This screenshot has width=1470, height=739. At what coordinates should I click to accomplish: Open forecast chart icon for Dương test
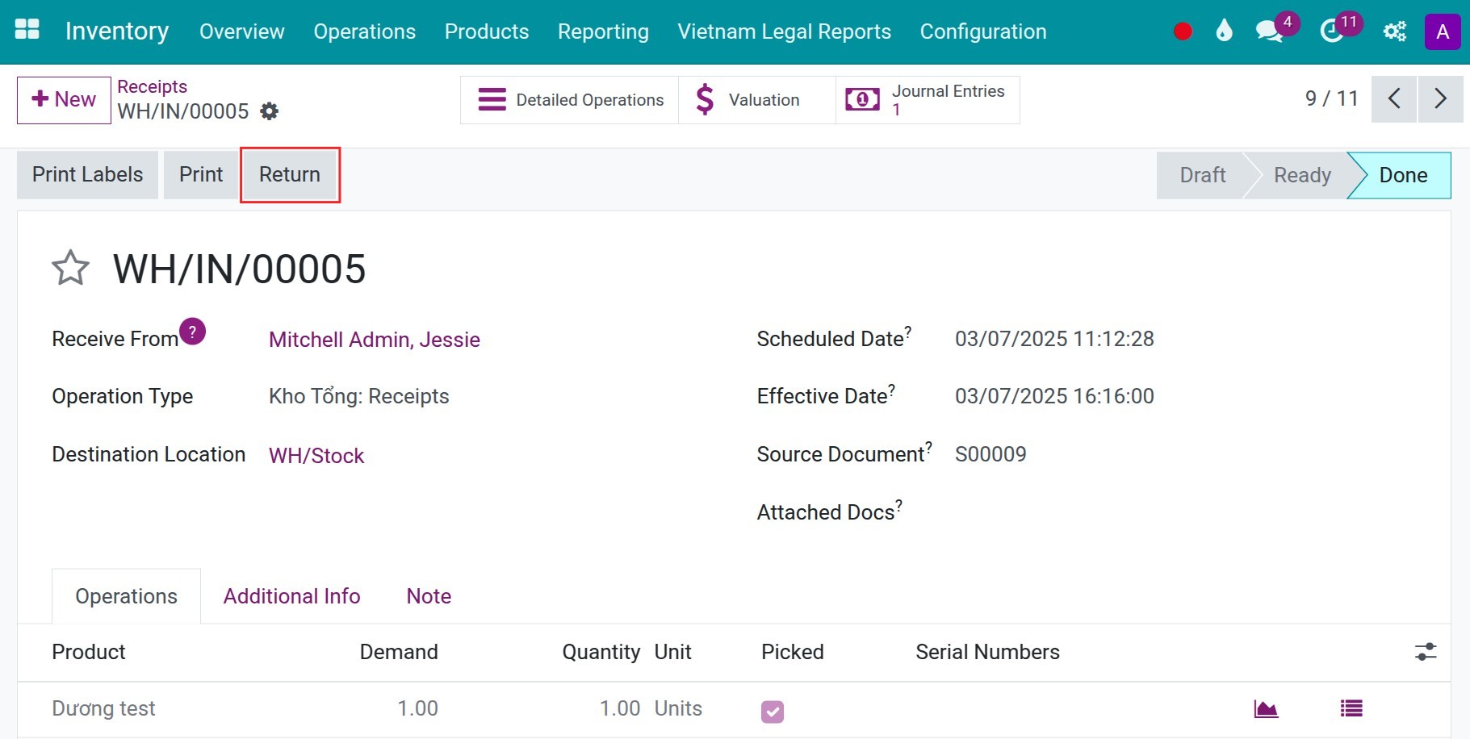(1266, 709)
